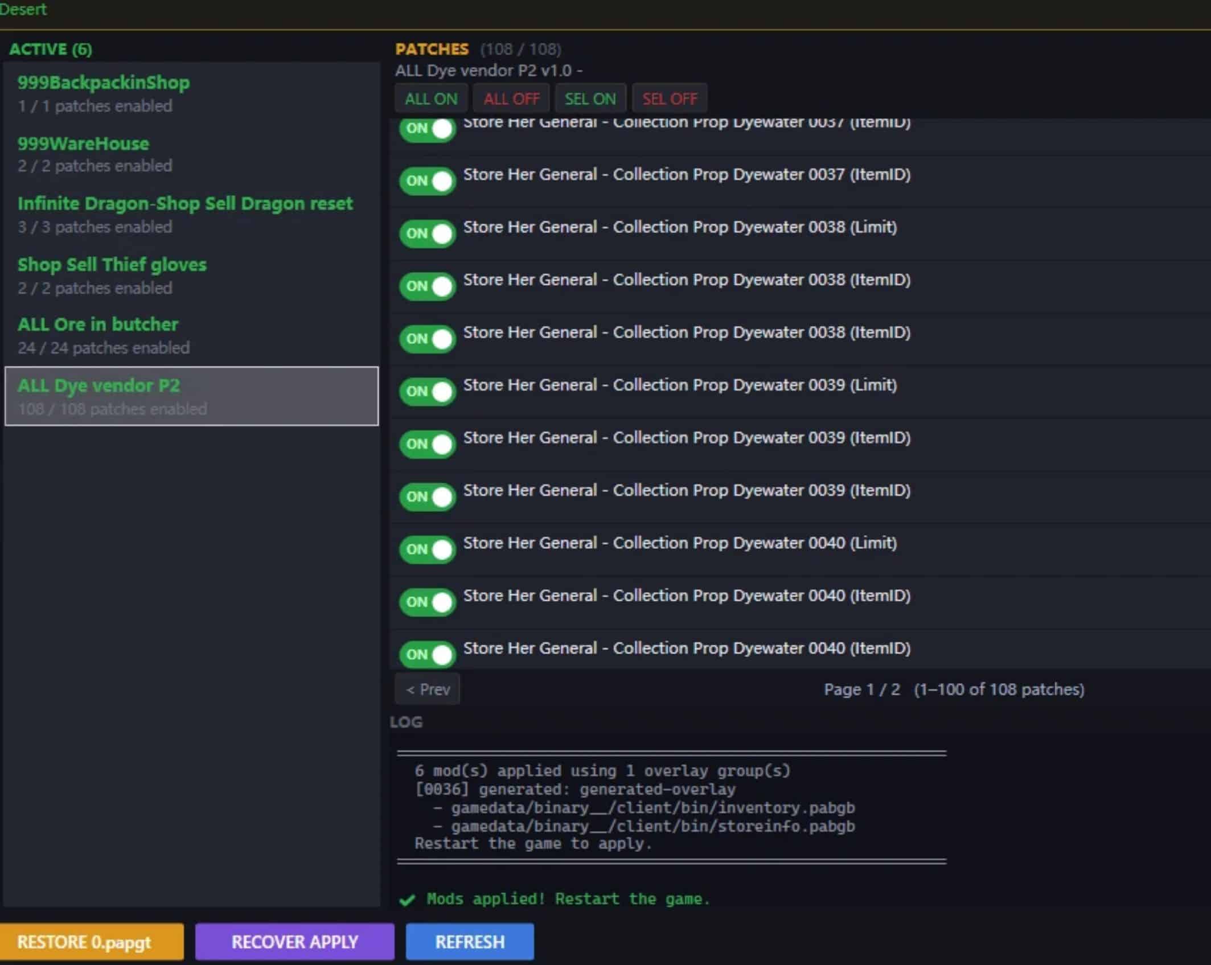Go to previous page with Prev button

coord(428,689)
